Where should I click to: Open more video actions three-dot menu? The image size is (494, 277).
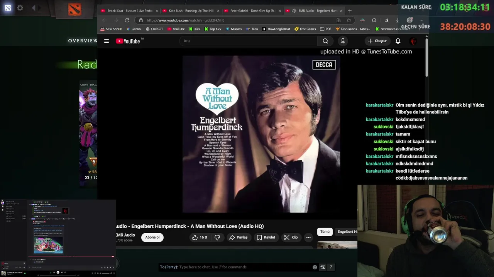point(308,237)
